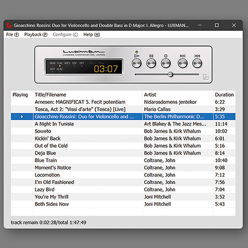Click the orange 03:07 time display
Screen dimensions: 248x248
pyautogui.click(x=106, y=68)
